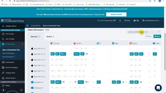The width and height of the screenshot is (166, 93).
Task: Open the Web Design & dev bookmark folder
Action: [x=93, y=4]
